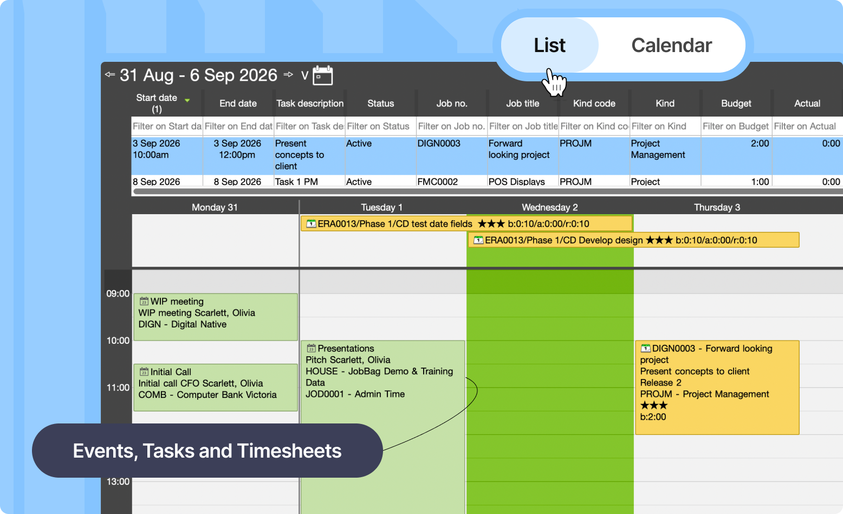This screenshot has height=514, width=843.
Task: Focus the Filter on Start date field
Action: [167, 126]
